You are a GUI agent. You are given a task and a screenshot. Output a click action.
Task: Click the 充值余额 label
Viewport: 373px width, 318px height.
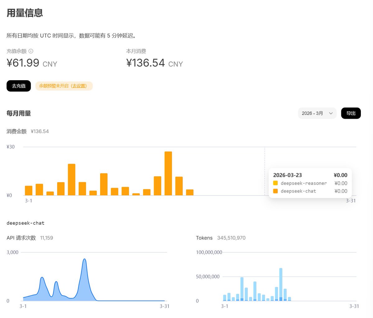[x=16, y=51]
